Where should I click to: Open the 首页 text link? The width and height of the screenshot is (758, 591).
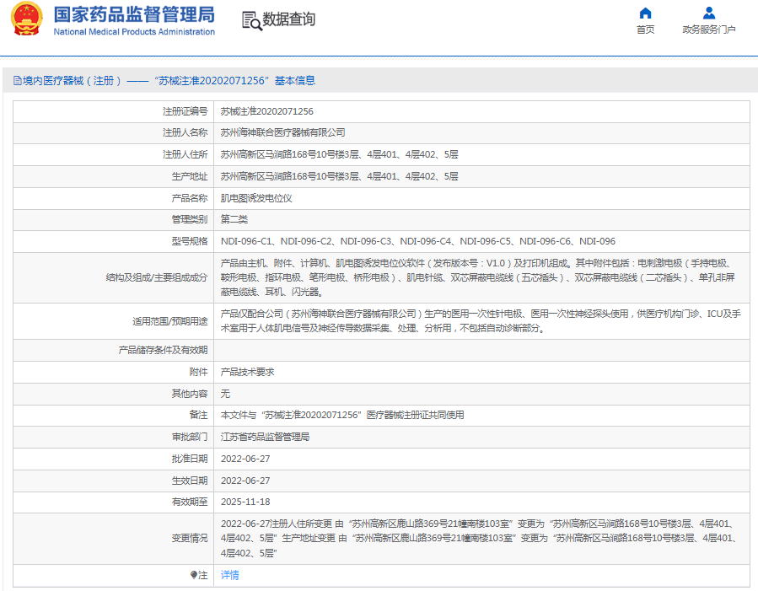[x=645, y=30]
